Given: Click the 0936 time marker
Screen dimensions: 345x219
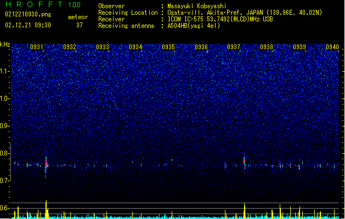Looking at the screenshot, I should 201,47.
